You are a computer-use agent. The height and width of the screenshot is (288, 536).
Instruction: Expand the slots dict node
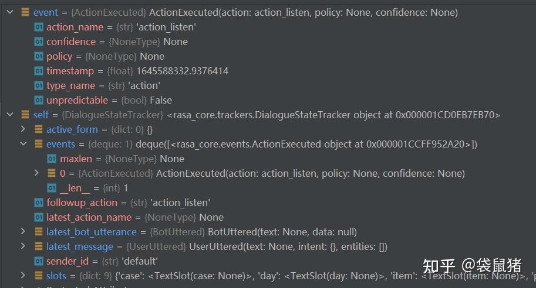pyautogui.click(x=23, y=276)
